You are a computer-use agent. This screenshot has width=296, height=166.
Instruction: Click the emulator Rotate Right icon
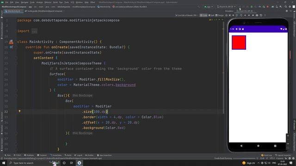tap(241, 15)
